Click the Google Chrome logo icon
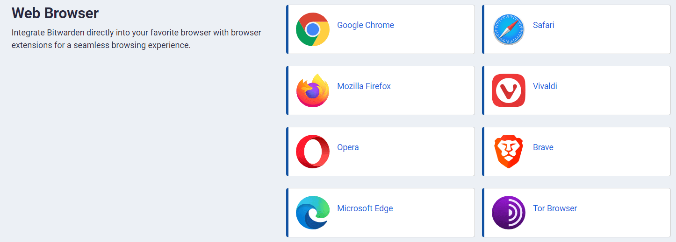The width and height of the screenshot is (676, 242). (313, 29)
